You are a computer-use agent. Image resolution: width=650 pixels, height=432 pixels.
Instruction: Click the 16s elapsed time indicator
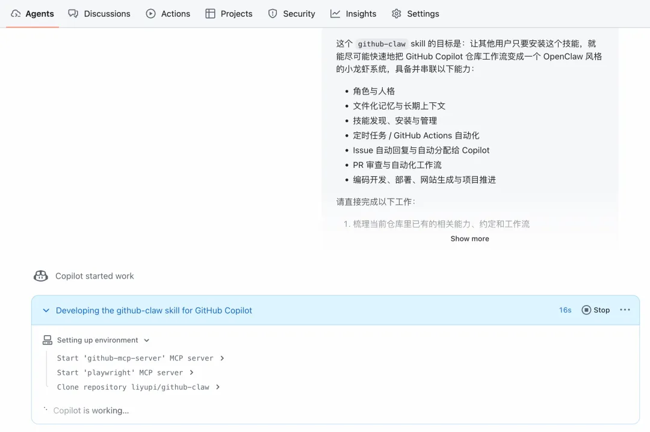tap(565, 310)
